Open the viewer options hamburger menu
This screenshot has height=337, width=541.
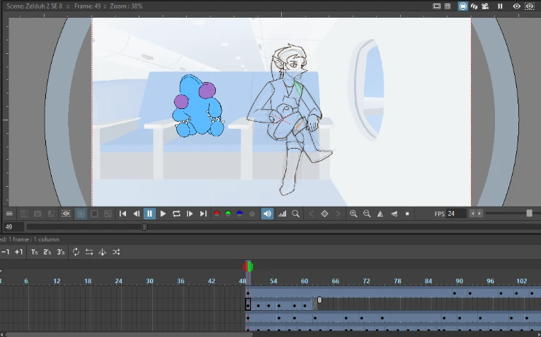(x=9, y=214)
